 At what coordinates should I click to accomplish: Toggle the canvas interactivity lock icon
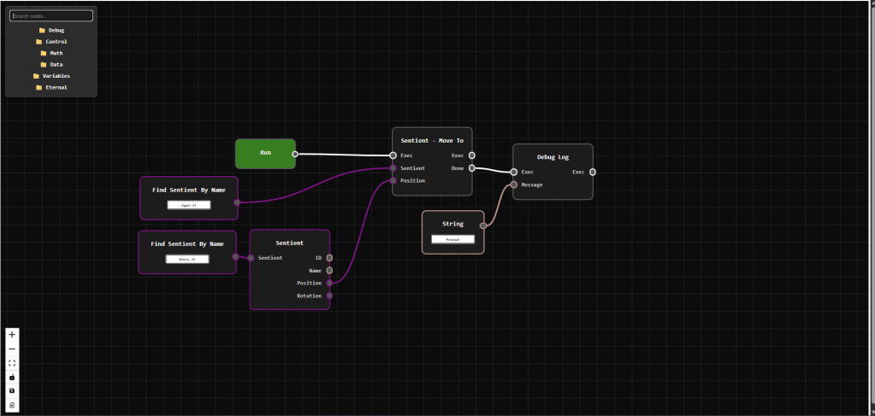coord(12,377)
